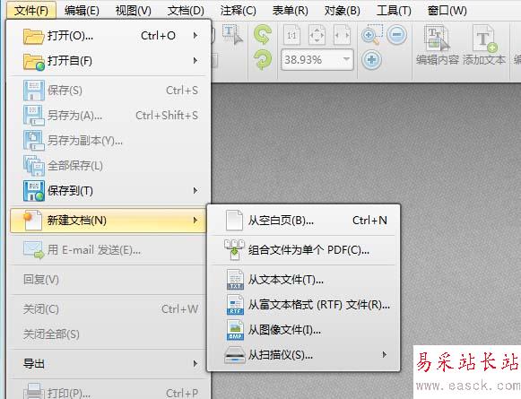Click the fit page icon

(317, 35)
